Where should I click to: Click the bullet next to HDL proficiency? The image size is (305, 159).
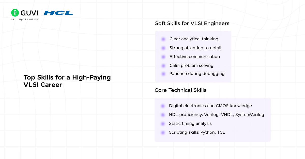pos(163,115)
